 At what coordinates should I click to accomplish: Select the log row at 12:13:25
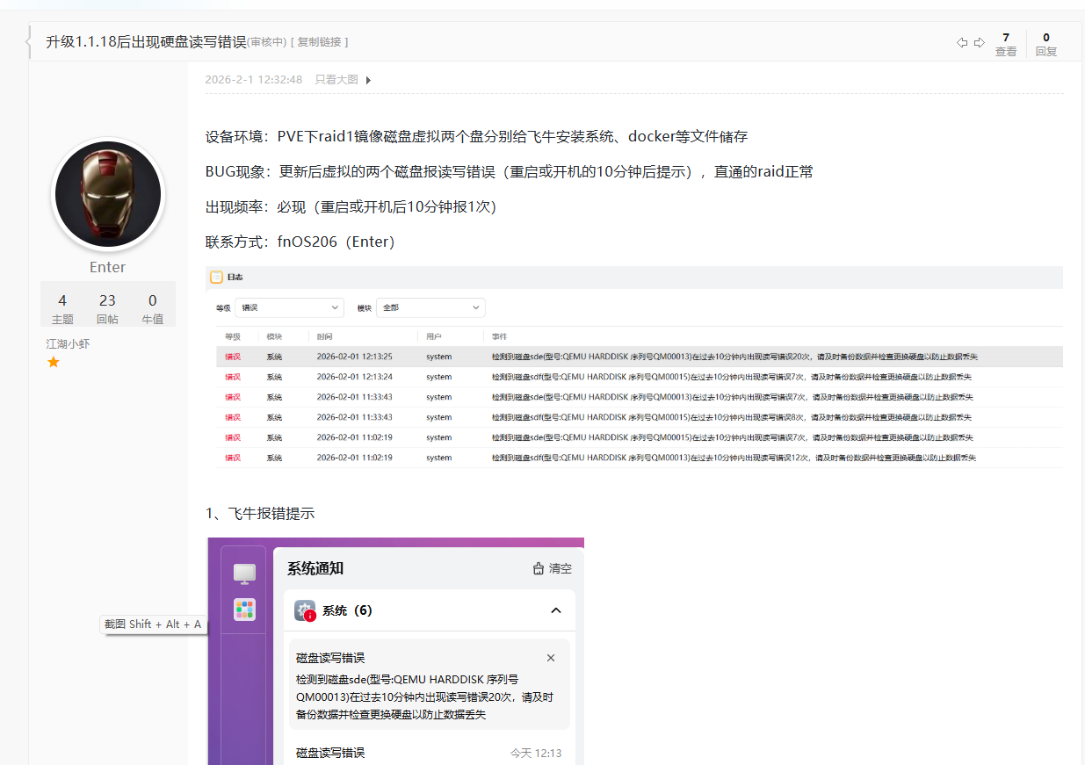coord(639,357)
